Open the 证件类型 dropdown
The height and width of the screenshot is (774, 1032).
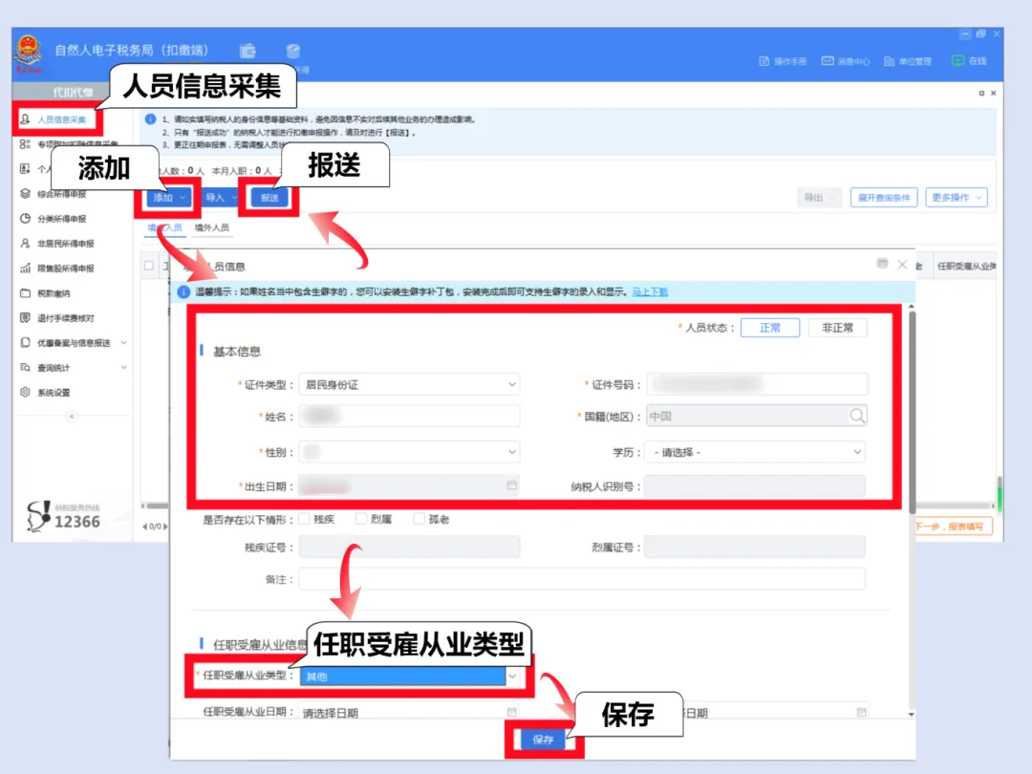(409, 385)
